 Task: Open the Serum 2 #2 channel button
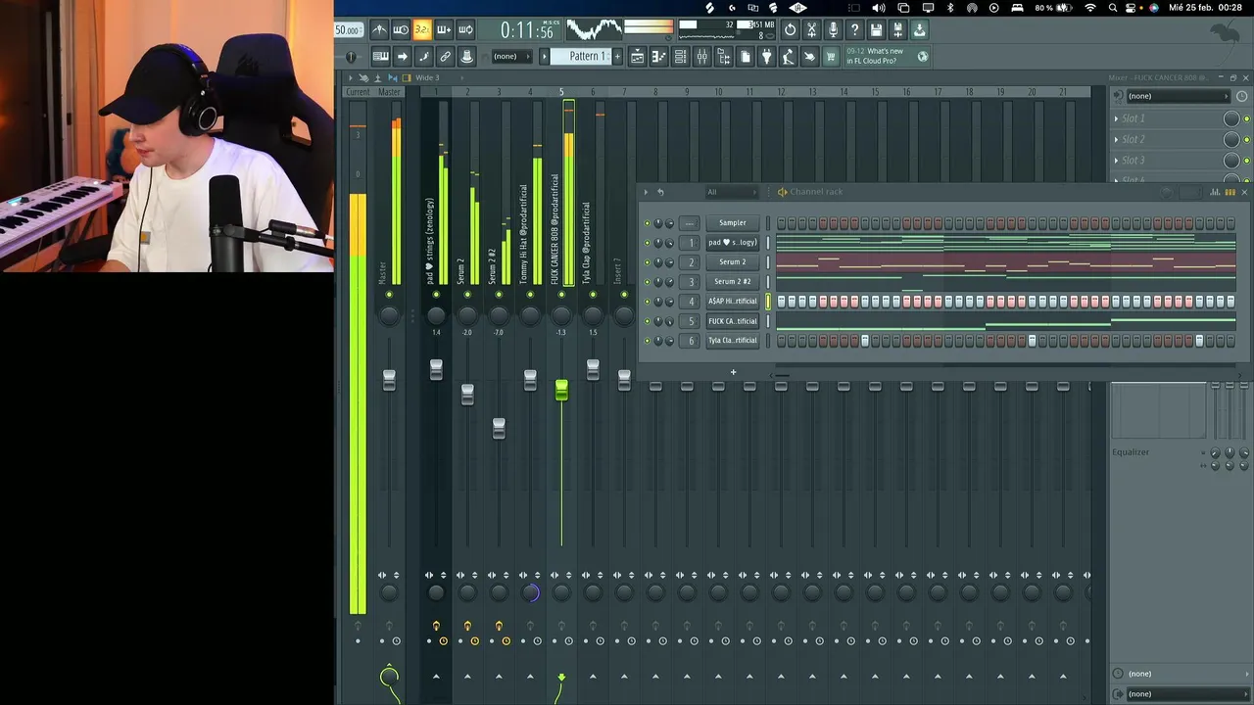tap(732, 282)
